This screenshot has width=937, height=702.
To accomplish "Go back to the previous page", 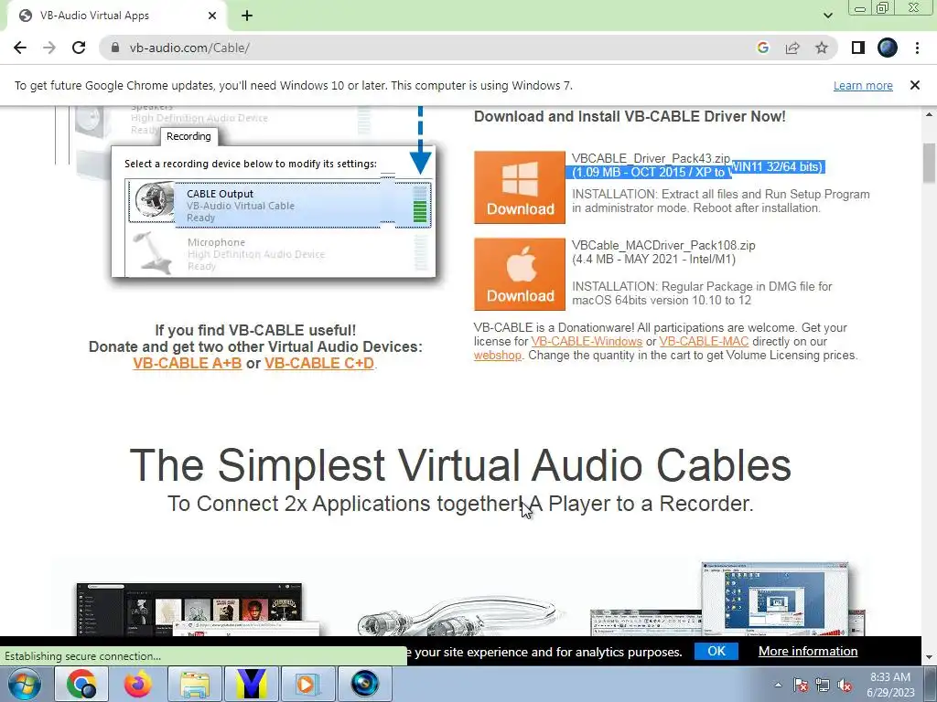I will pos(20,48).
